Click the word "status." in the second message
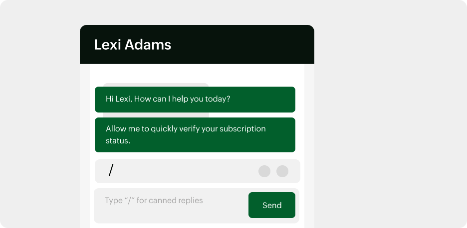 point(118,141)
